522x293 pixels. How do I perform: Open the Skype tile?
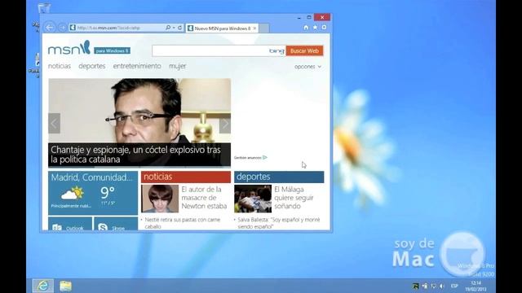pyautogui.click(x=116, y=224)
